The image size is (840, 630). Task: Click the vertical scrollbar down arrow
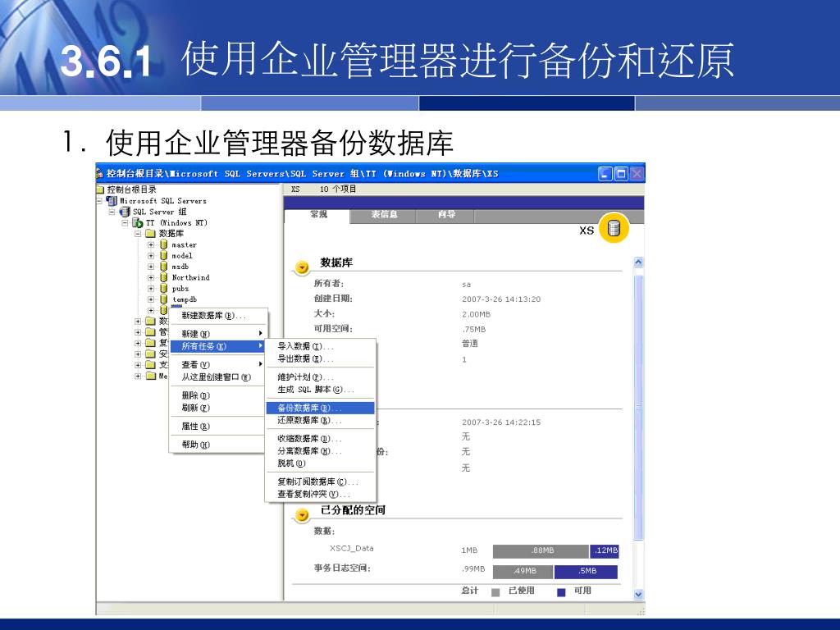click(x=638, y=594)
